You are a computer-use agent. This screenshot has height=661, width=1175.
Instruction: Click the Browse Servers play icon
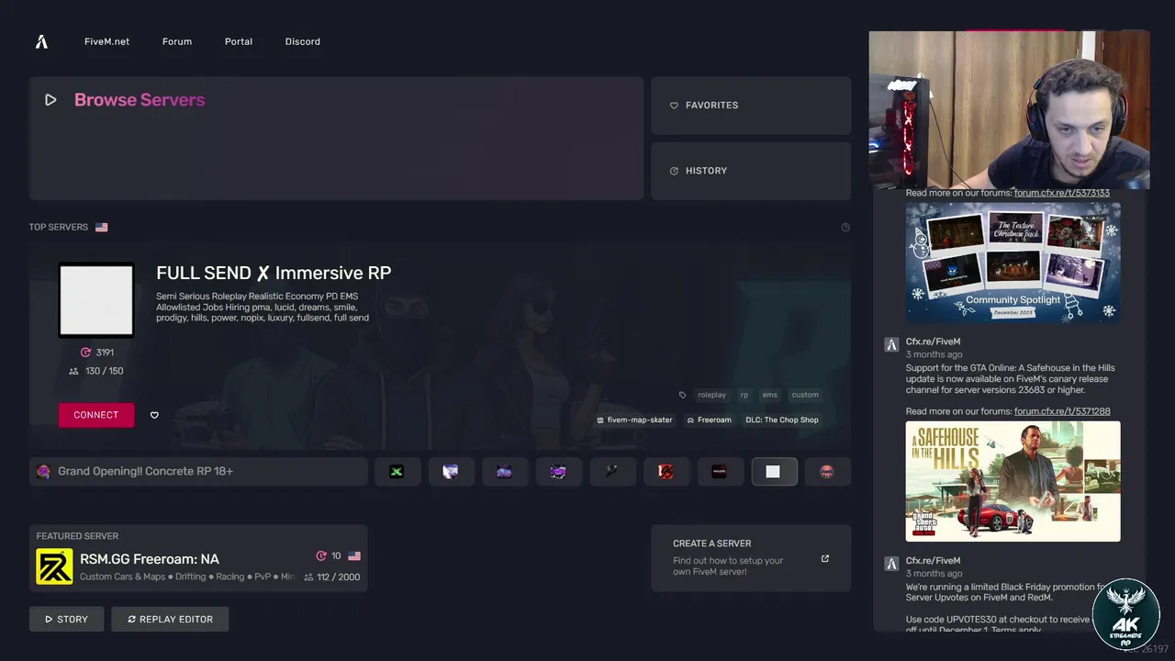point(50,100)
